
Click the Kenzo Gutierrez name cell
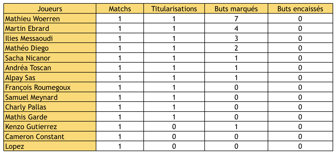click(x=31, y=127)
